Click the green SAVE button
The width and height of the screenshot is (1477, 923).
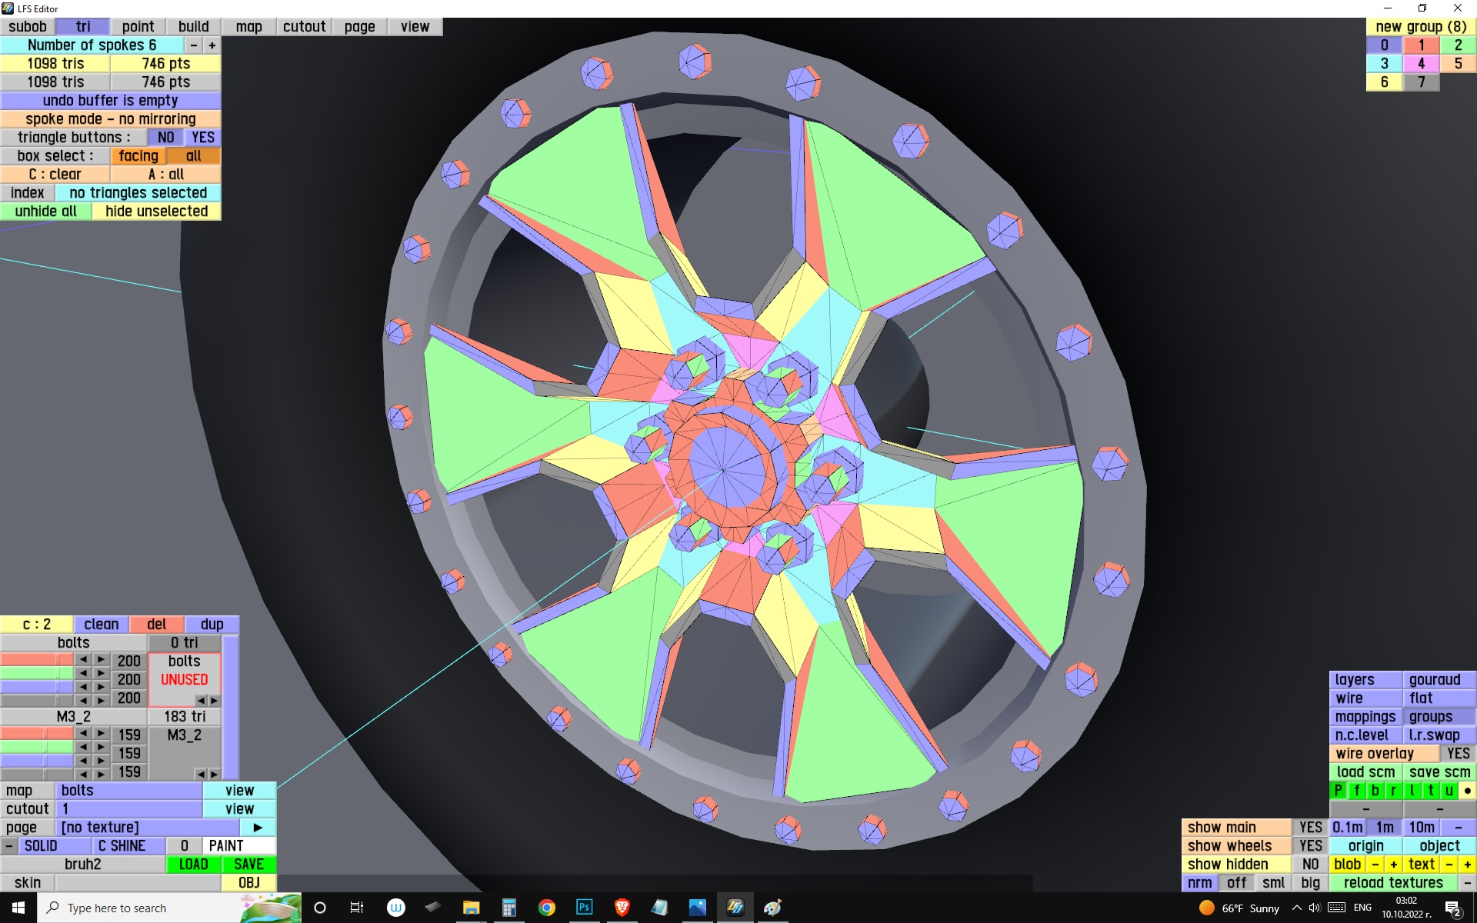[x=248, y=865]
